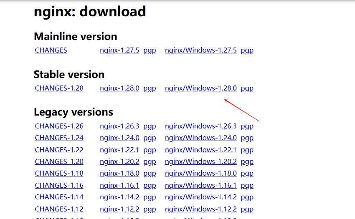Open pgp signature for nginx/Windows-1.14.2

point(247,197)
